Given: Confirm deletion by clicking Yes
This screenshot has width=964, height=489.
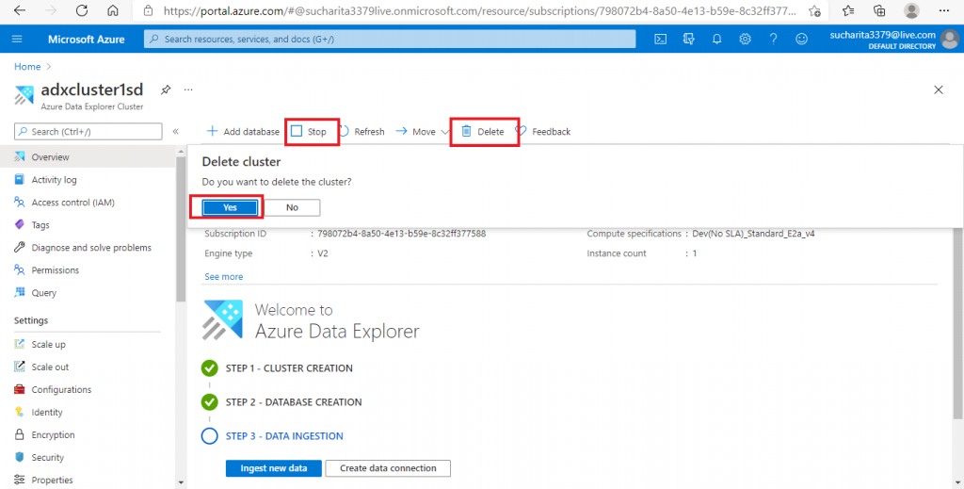Looking at the screenshot, I should tap(230, 207).
